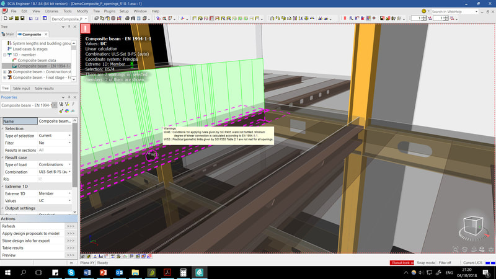Click the Search in WebHelp field
Screen dimensions: 496x279
(453, 12)
